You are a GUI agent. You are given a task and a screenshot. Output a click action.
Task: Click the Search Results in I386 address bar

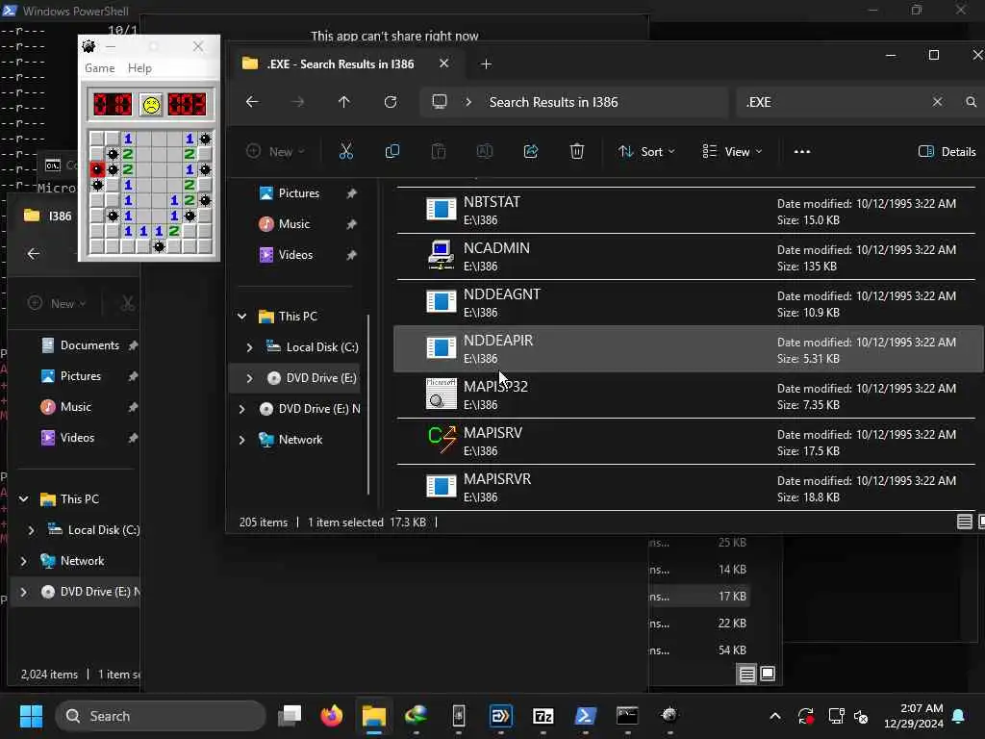tap(575, 102)
